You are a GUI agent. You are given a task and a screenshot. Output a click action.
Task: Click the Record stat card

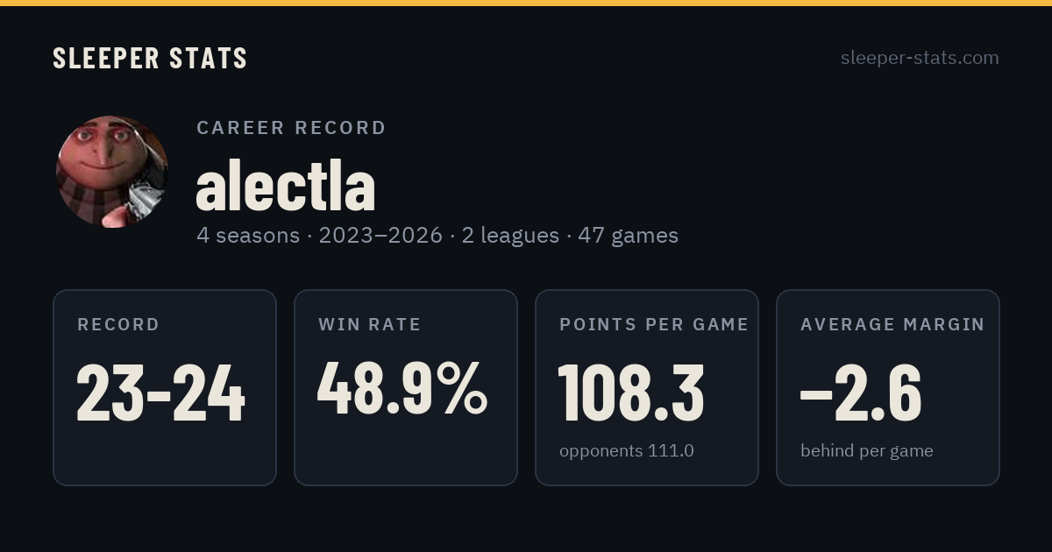click(x=165, y=387)
